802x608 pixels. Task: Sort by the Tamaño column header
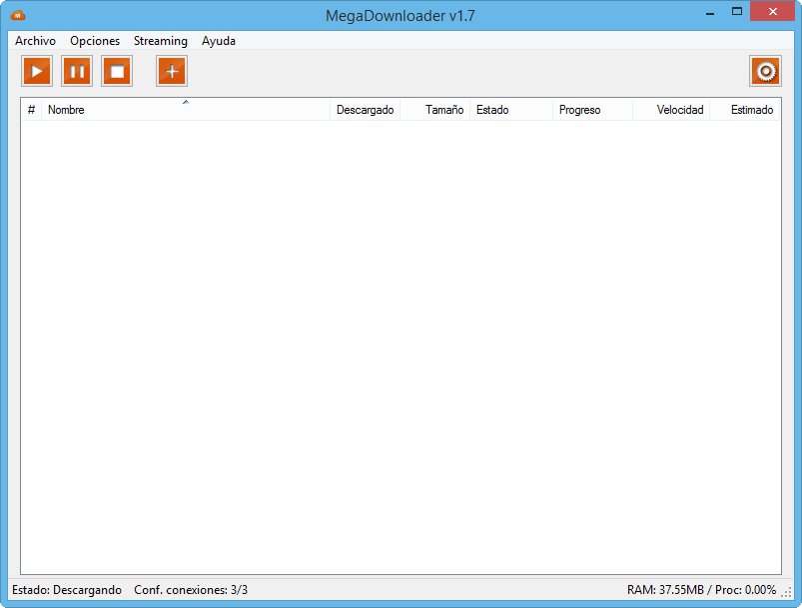(x=435, y=110)
